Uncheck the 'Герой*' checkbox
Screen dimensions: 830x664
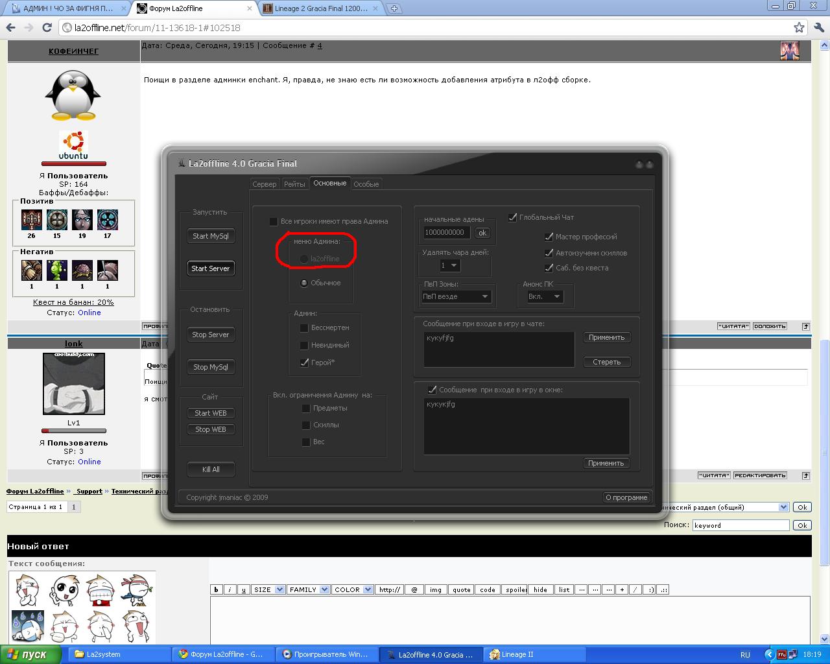pyautogui.click(x=303, y=362)
